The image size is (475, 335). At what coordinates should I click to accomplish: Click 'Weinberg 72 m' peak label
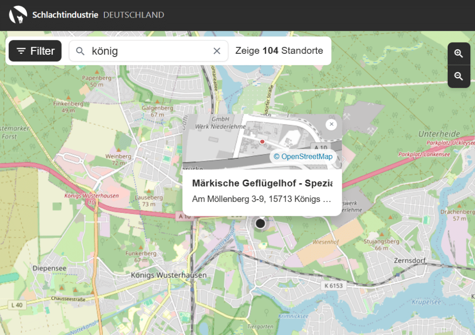pyautogui.click(x=118, y=160)
